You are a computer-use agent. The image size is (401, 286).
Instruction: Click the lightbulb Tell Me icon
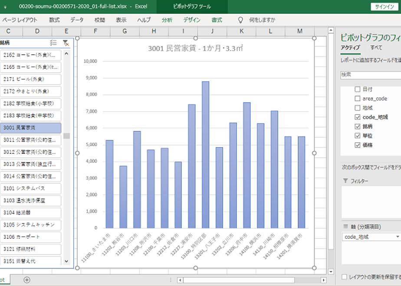coord(240,20)
